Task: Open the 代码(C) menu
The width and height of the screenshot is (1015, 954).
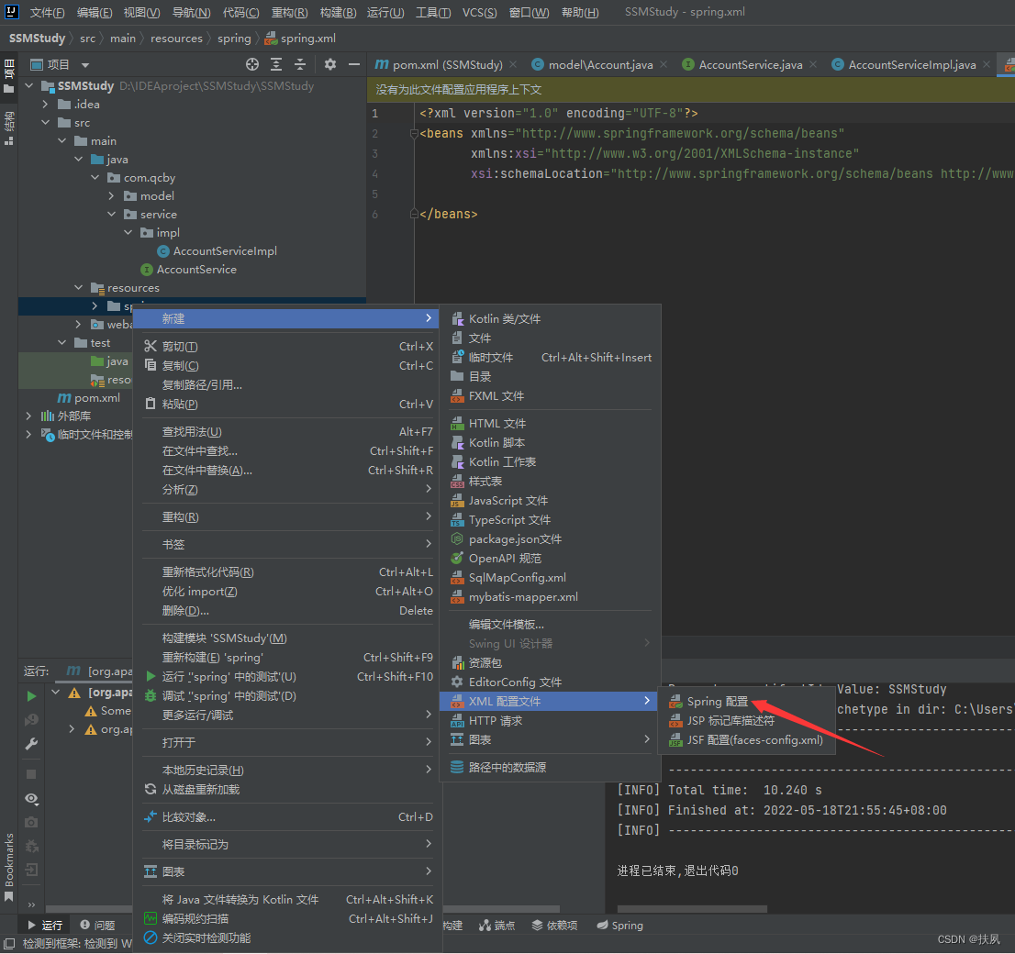Action: [240, 12]
